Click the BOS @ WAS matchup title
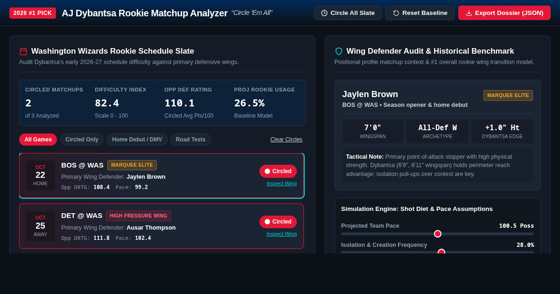560x294 pixels. pyautogui.click(x=82, y=165)
